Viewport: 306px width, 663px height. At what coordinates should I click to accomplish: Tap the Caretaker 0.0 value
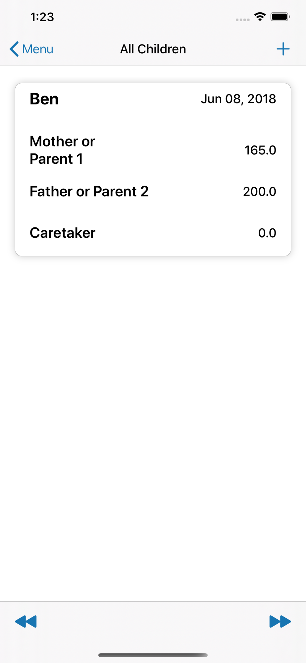[x=267, y=233]
